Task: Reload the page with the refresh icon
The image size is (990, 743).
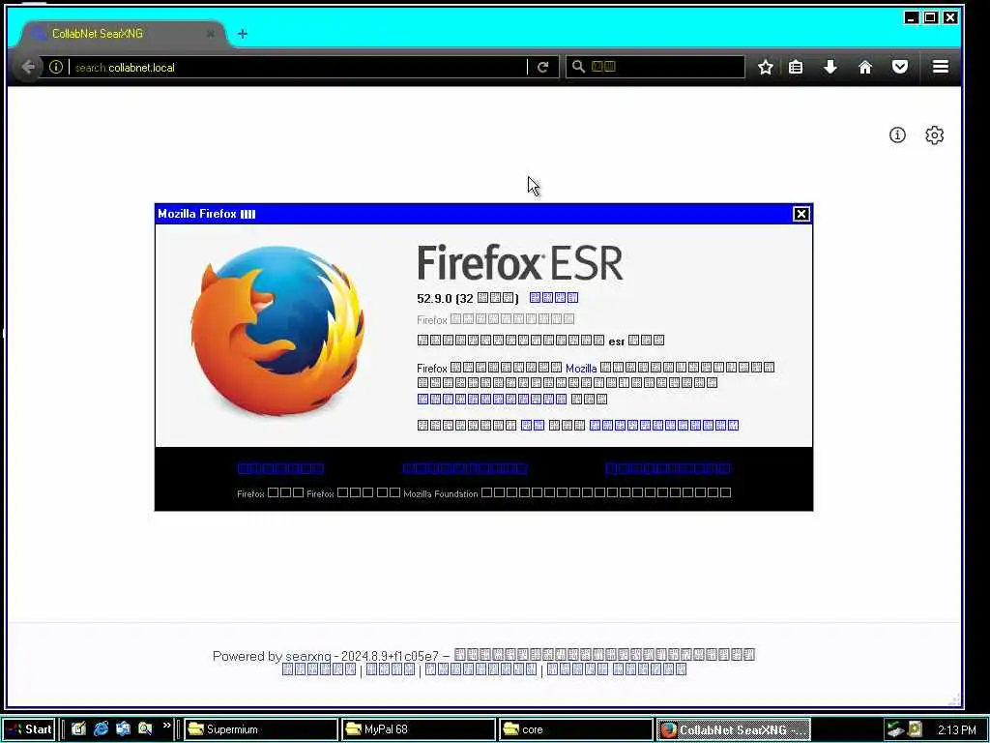Action: point(542,67)
